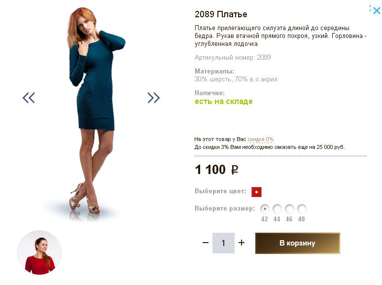This screenshot has width=382, height=285.
Task: Click the quantity input field
Action: pos(223,243)
